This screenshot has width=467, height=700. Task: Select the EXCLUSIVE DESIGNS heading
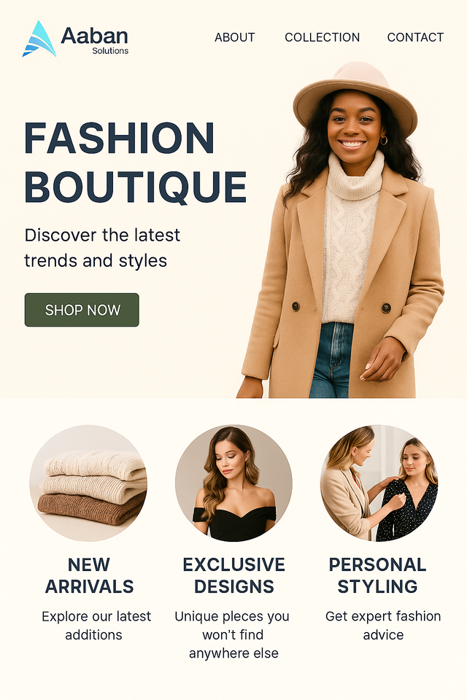click(233, 575)
